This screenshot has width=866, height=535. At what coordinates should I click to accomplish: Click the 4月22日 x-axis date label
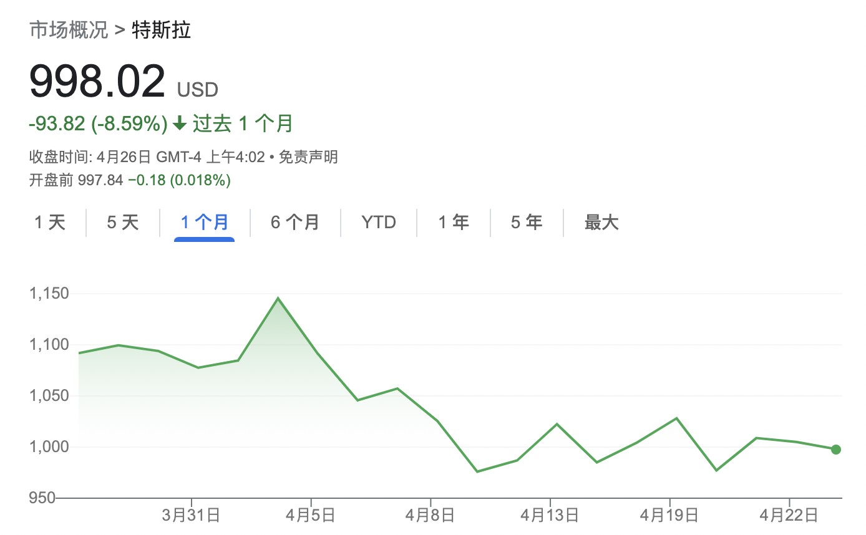click(x=789, y=516)
